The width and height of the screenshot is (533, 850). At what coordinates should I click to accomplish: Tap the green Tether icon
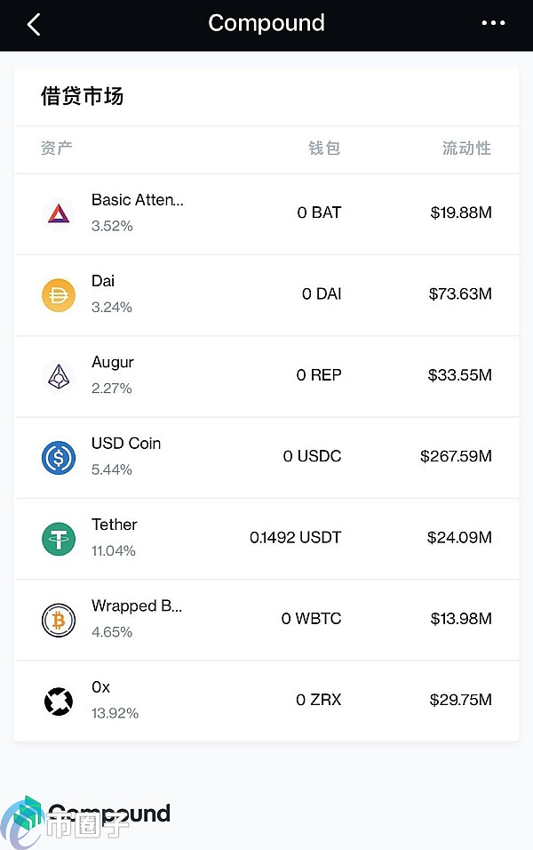[59, 539]
